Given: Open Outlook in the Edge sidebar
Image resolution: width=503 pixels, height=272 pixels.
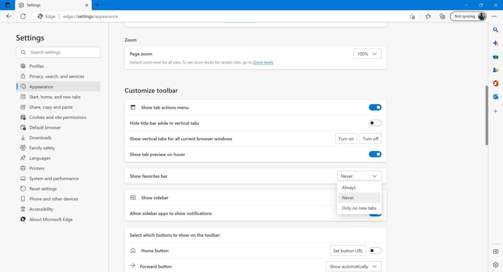Looking at the screenshot, I should [495, 96].
